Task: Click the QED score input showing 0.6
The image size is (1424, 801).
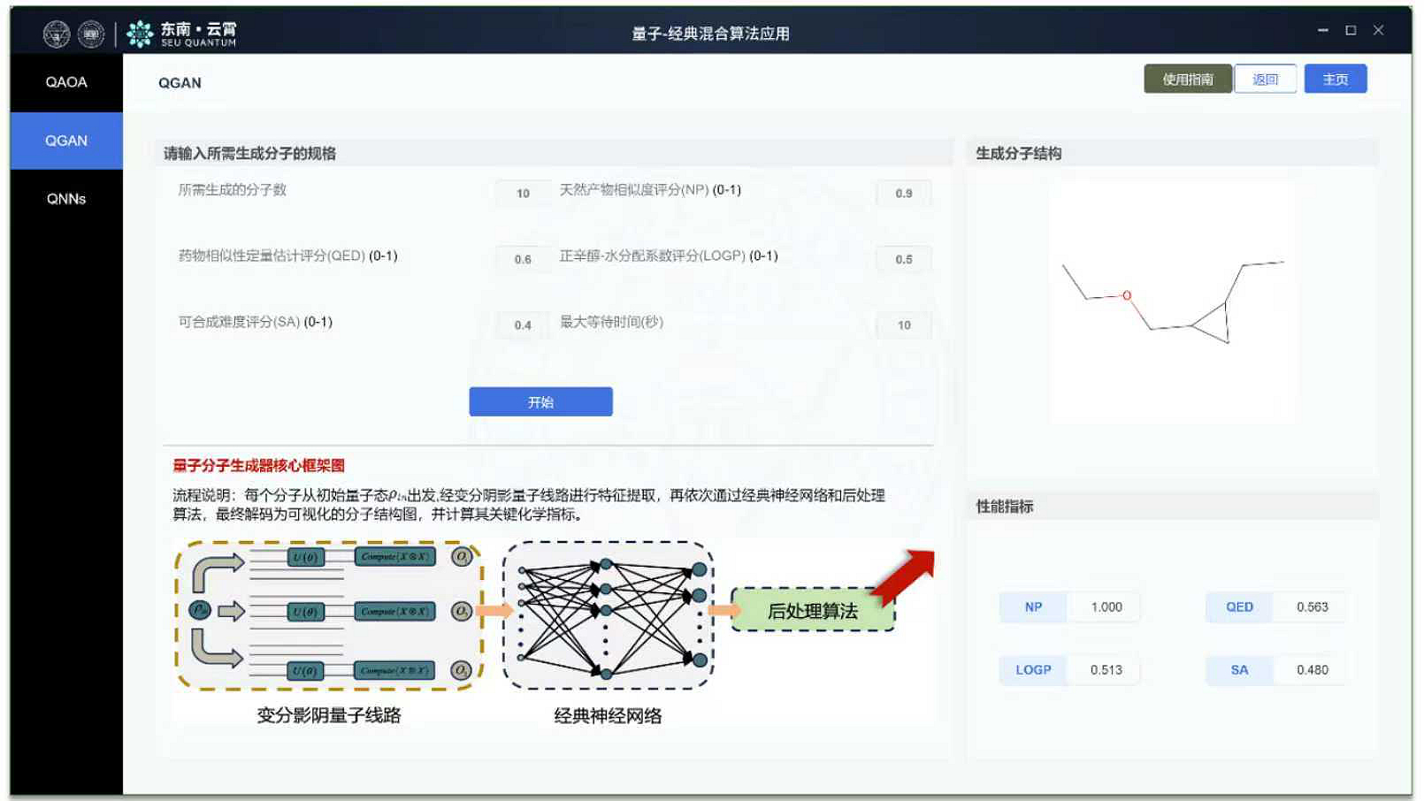Action: 522,258
